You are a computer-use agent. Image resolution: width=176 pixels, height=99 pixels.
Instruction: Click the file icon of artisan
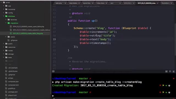tap(6, 78)
